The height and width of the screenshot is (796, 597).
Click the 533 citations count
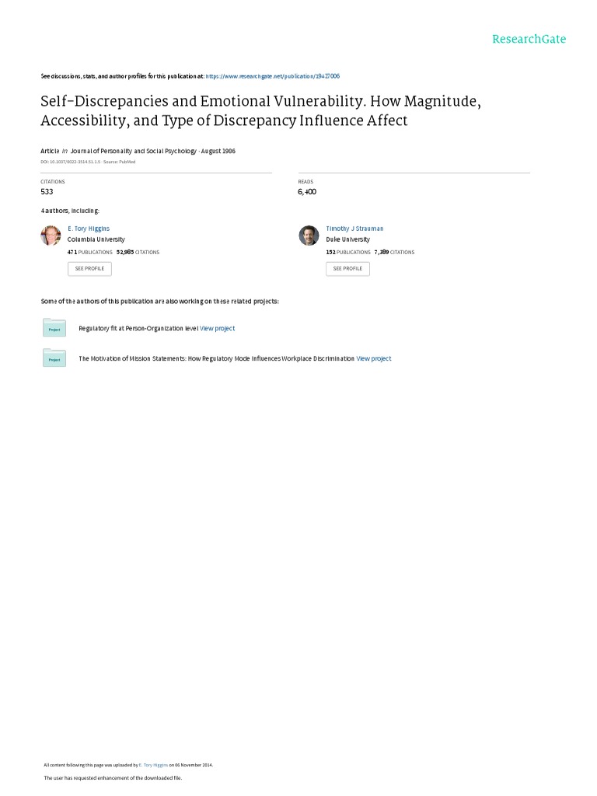click(47, 191)
